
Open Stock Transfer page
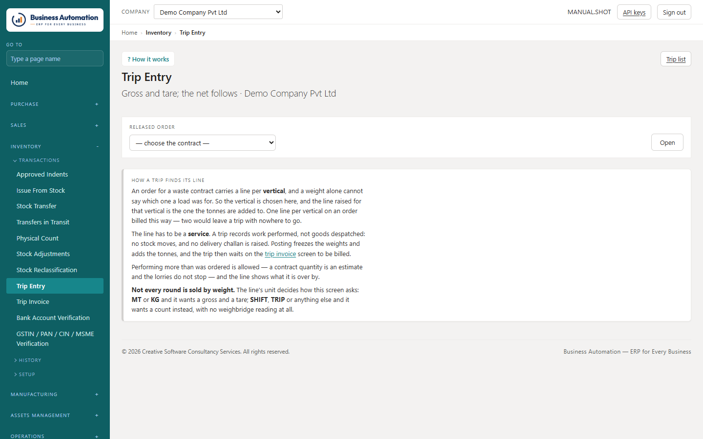(55, 206)
